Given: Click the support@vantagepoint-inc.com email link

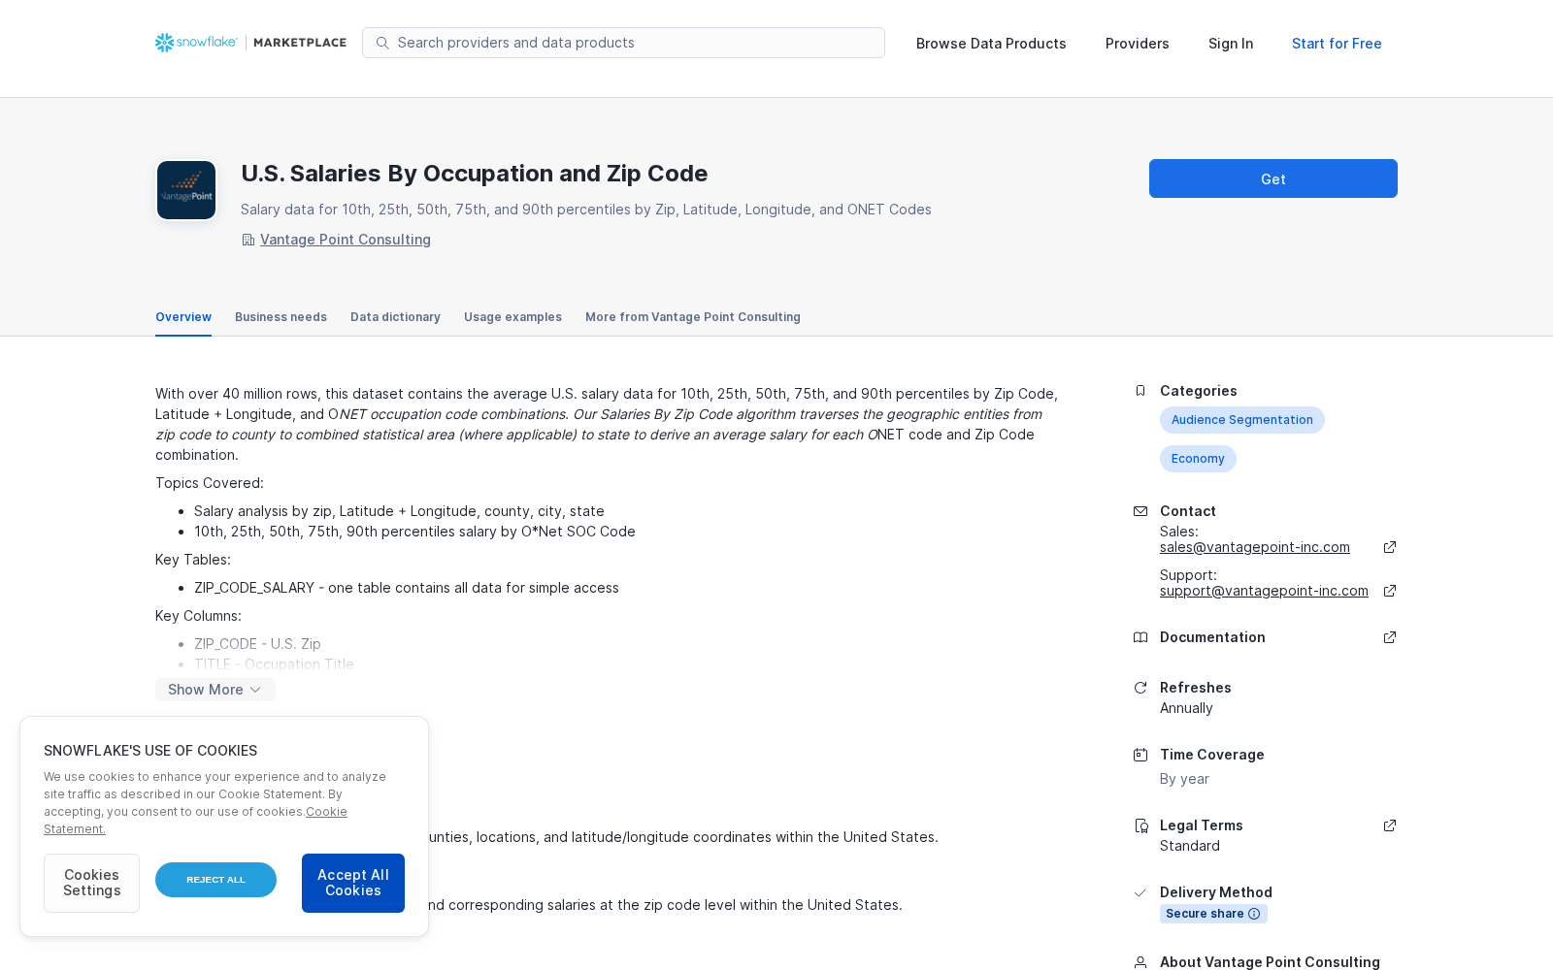Looking at the screenshot, I should [1264, 591].
